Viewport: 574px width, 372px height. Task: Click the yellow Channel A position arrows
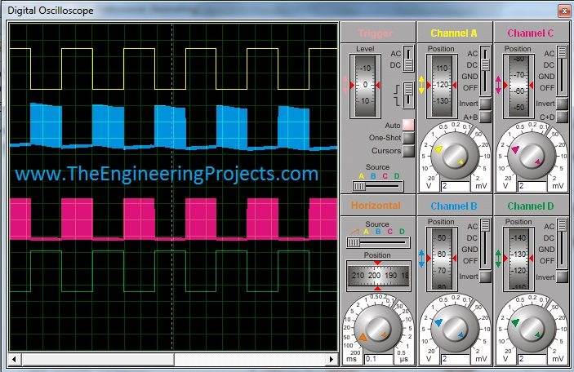[421, 85]
